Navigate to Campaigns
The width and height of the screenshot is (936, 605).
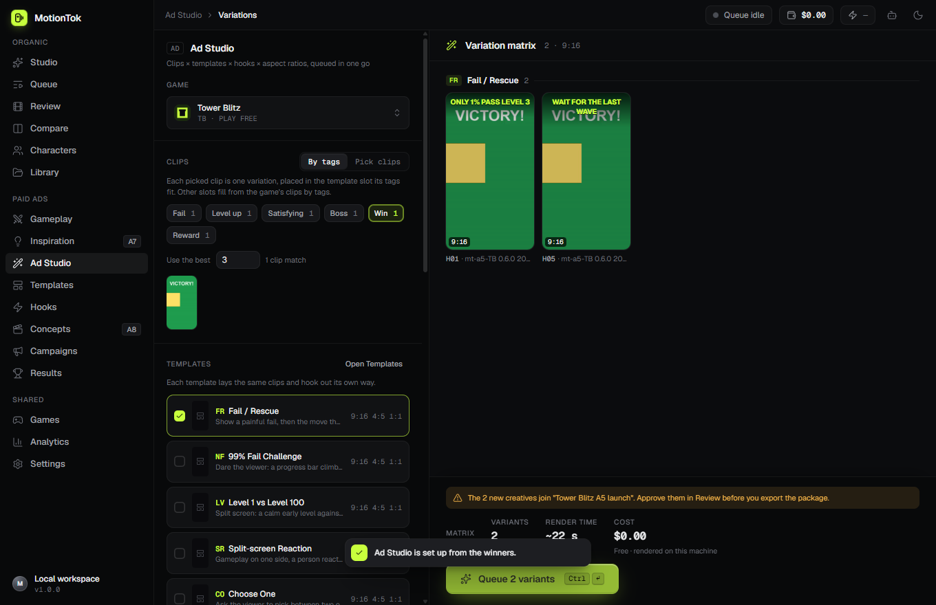click(76, 351)
